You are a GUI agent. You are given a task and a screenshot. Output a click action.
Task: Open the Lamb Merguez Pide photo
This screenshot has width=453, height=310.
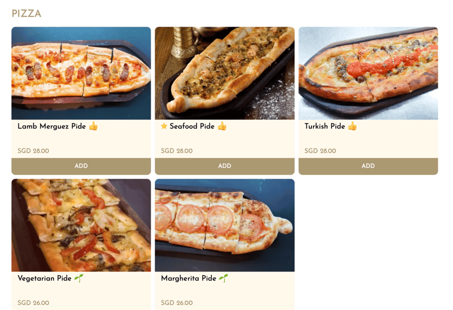pos(81,74)
